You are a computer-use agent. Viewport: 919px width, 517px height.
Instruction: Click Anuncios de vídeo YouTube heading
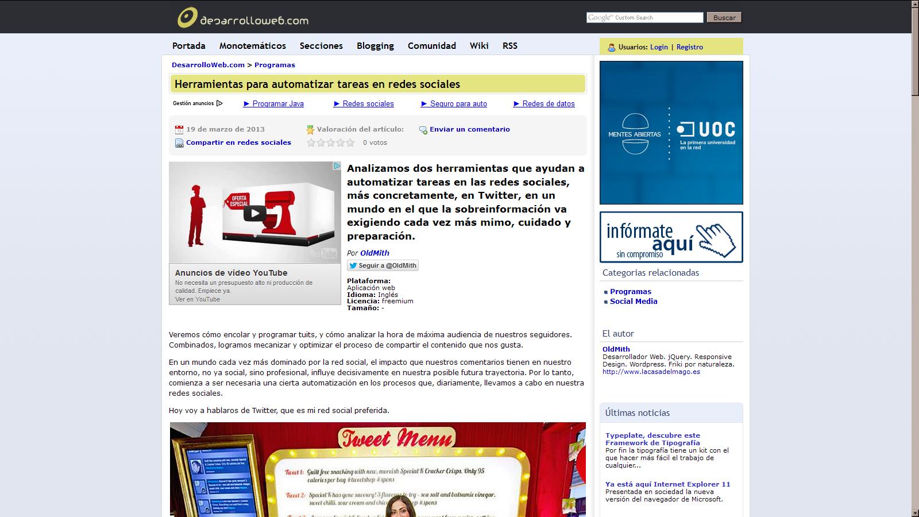coord(231,273)
